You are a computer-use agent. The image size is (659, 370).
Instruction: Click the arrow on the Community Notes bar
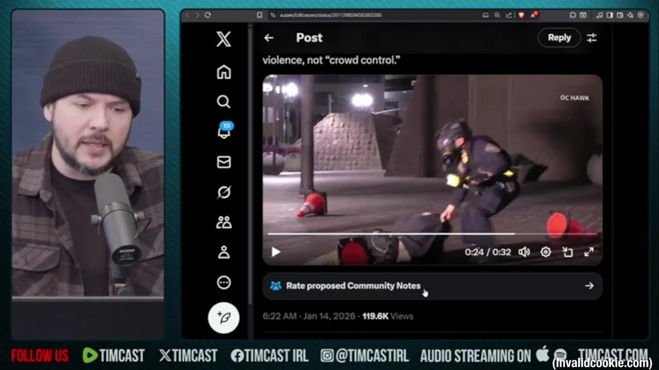[x=589, y=286]
